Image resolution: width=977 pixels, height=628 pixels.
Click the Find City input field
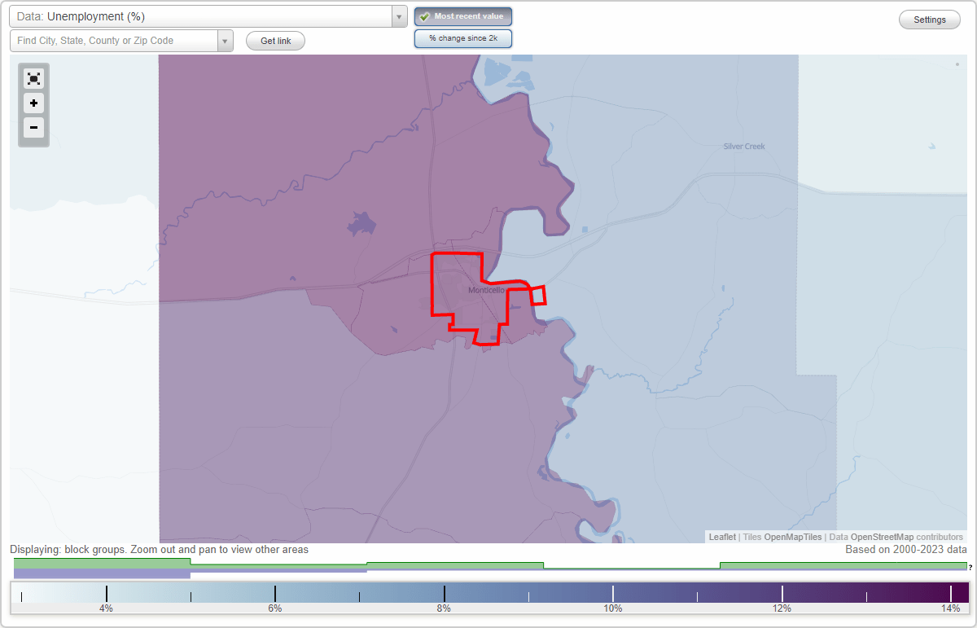coord(114,40)
